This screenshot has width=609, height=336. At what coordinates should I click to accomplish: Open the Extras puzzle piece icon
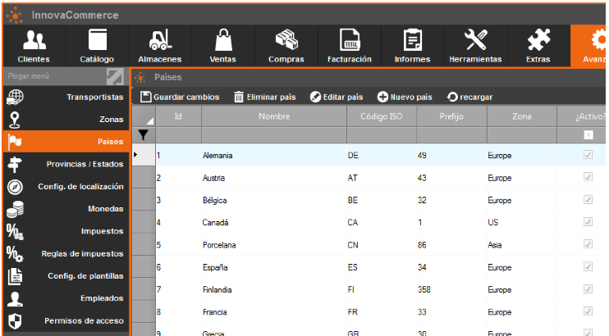pyautogui.click(x=538, y=40)
